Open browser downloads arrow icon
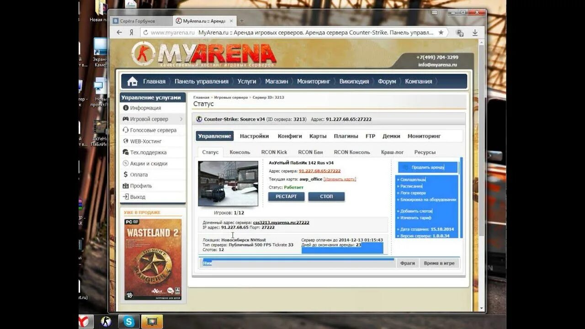 click(475, 32)
